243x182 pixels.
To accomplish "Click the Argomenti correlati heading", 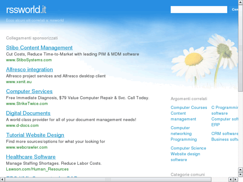I will 189,99.
